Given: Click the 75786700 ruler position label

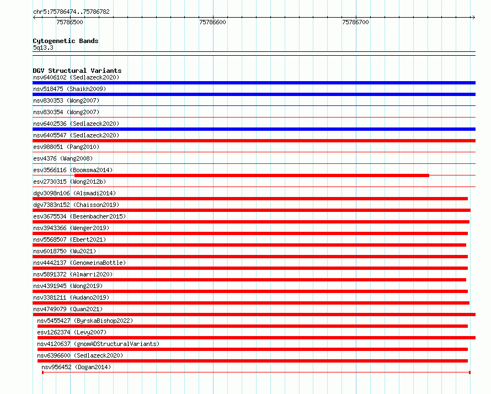Looking at the screenshot, I should point(355,22).
